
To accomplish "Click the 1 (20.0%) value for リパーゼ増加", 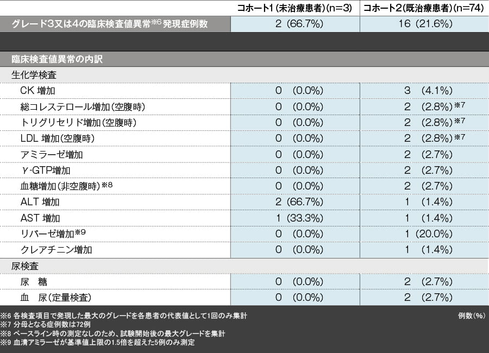I will coord(429,234).
